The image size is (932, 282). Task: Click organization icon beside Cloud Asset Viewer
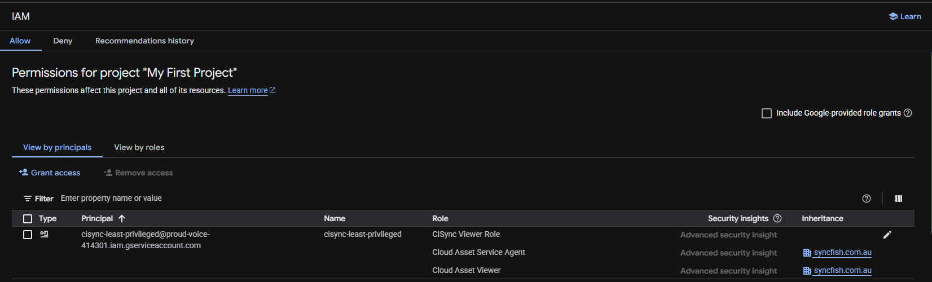pyautogui.click(x=807, y=271)
